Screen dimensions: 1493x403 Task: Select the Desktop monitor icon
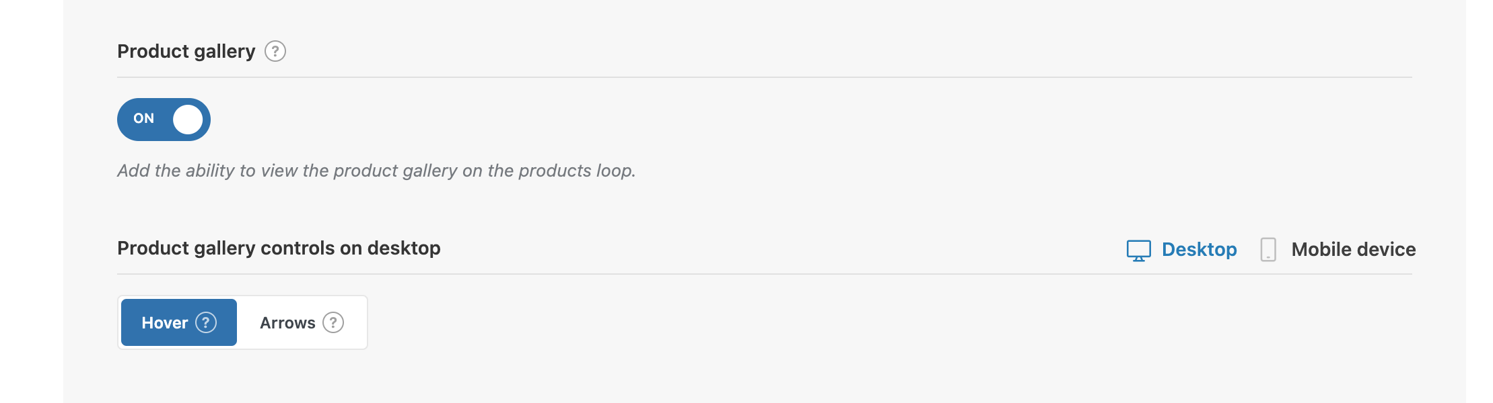click(x=1138, y=251)
